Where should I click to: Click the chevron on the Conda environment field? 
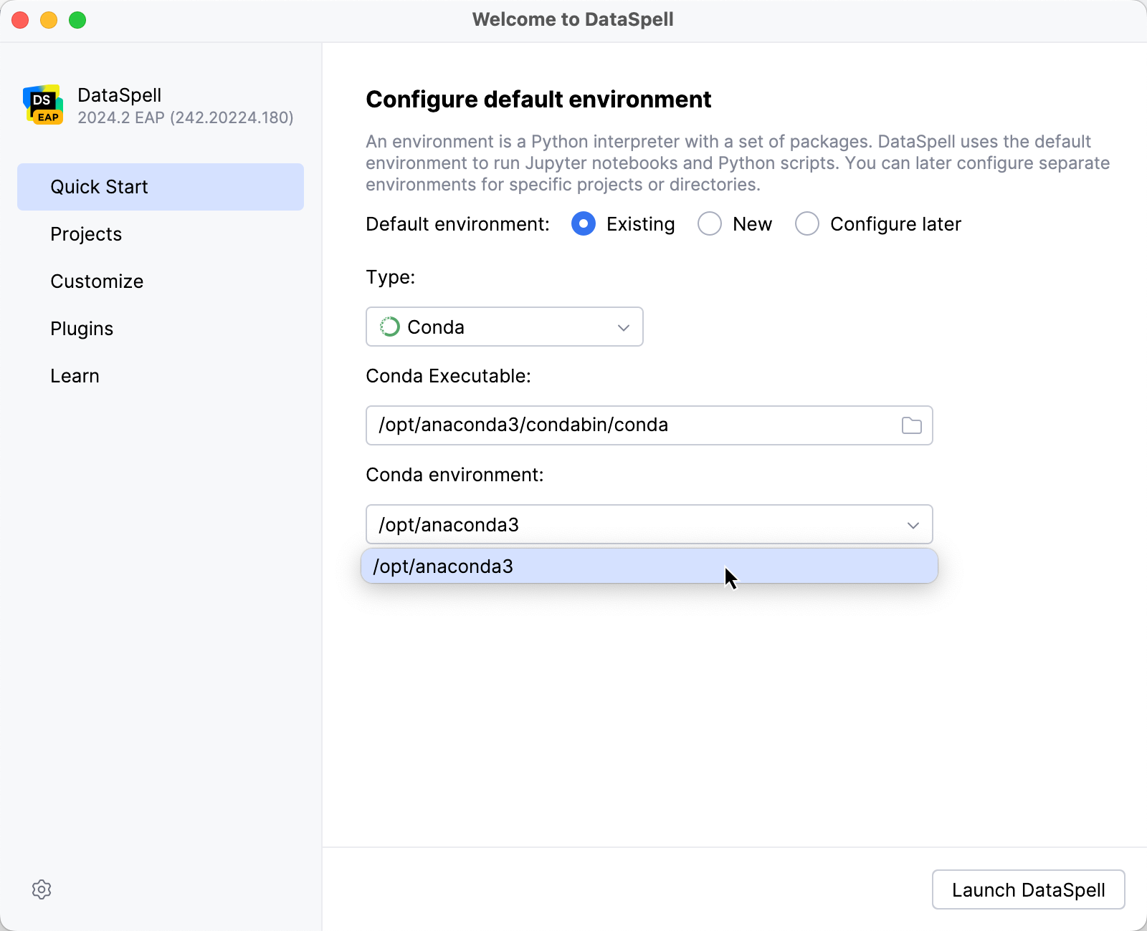point(913,524)
